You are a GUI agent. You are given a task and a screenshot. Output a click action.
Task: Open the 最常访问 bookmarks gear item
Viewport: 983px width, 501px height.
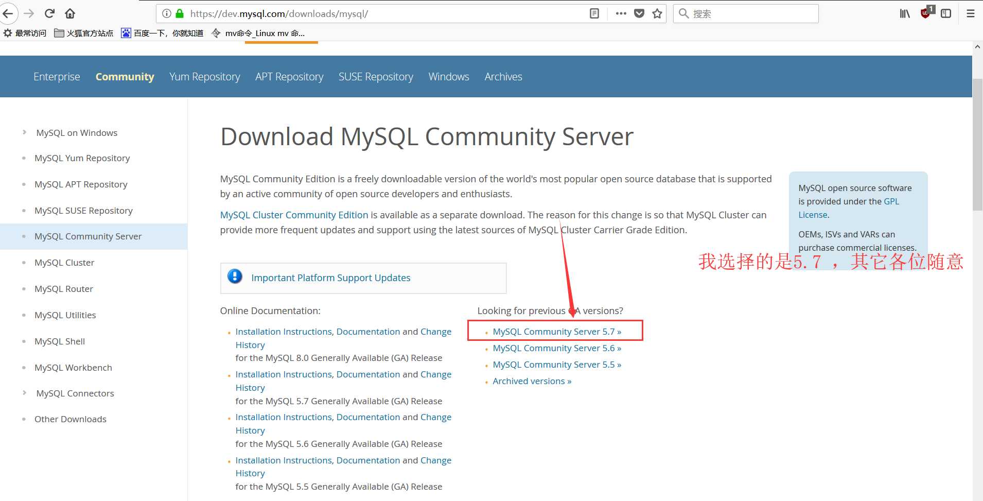pyautogui.click(x=25, y=33)
